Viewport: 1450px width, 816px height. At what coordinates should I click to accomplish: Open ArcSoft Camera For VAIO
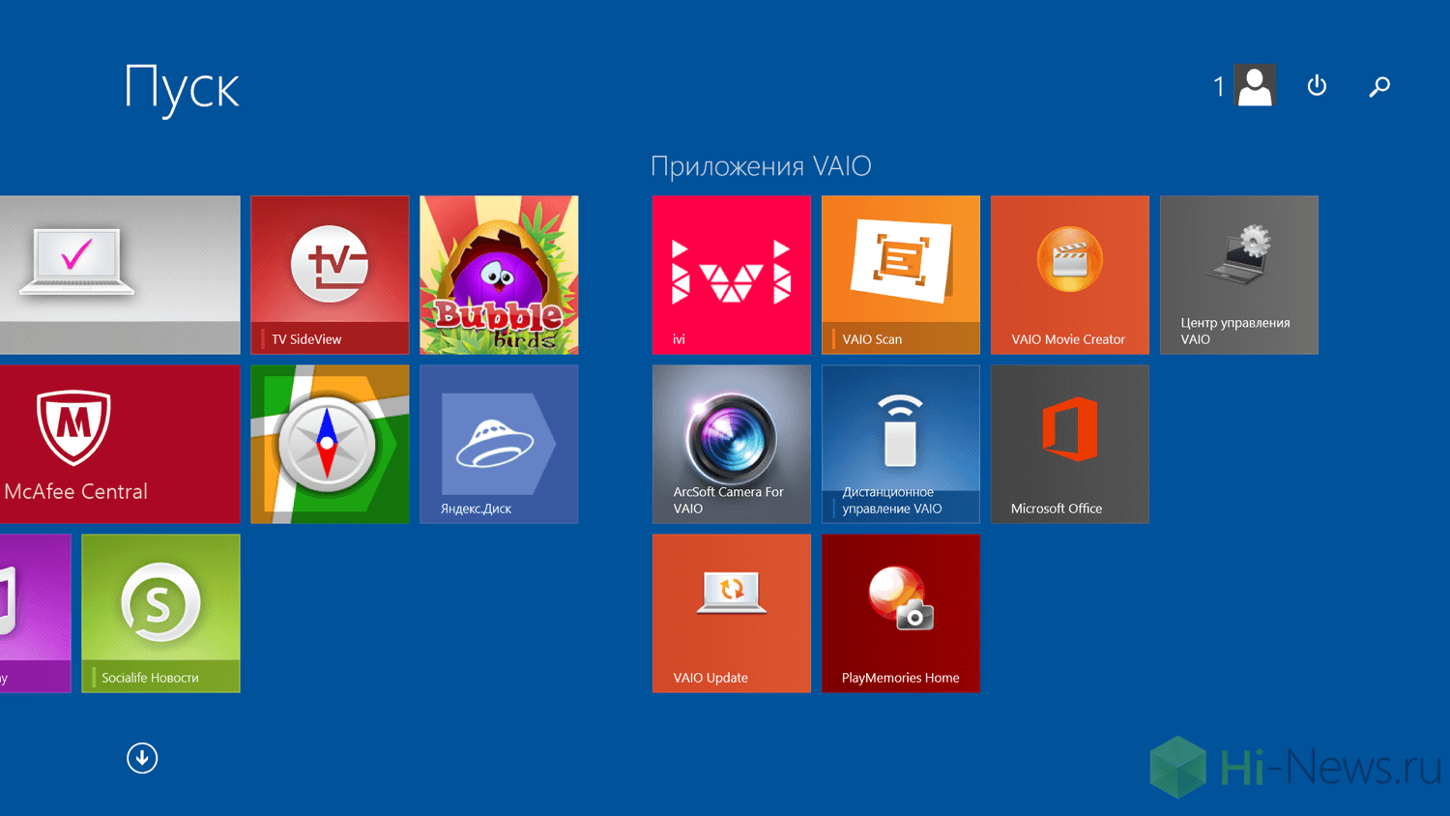click(731, 444)
